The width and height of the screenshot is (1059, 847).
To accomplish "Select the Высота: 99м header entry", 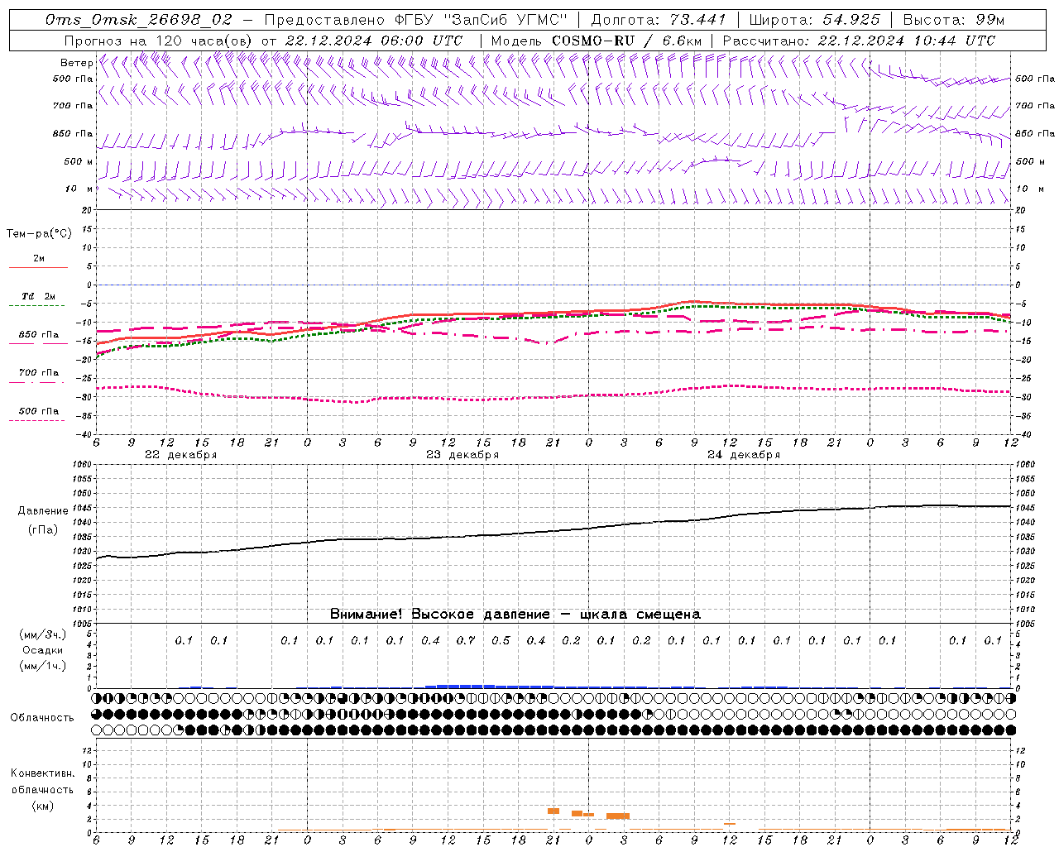I will point(954,20).
